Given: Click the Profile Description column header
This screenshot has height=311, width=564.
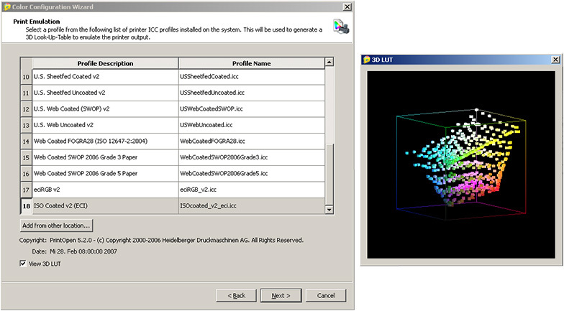Looking at the screenshot, I should (x=105, y=63).
